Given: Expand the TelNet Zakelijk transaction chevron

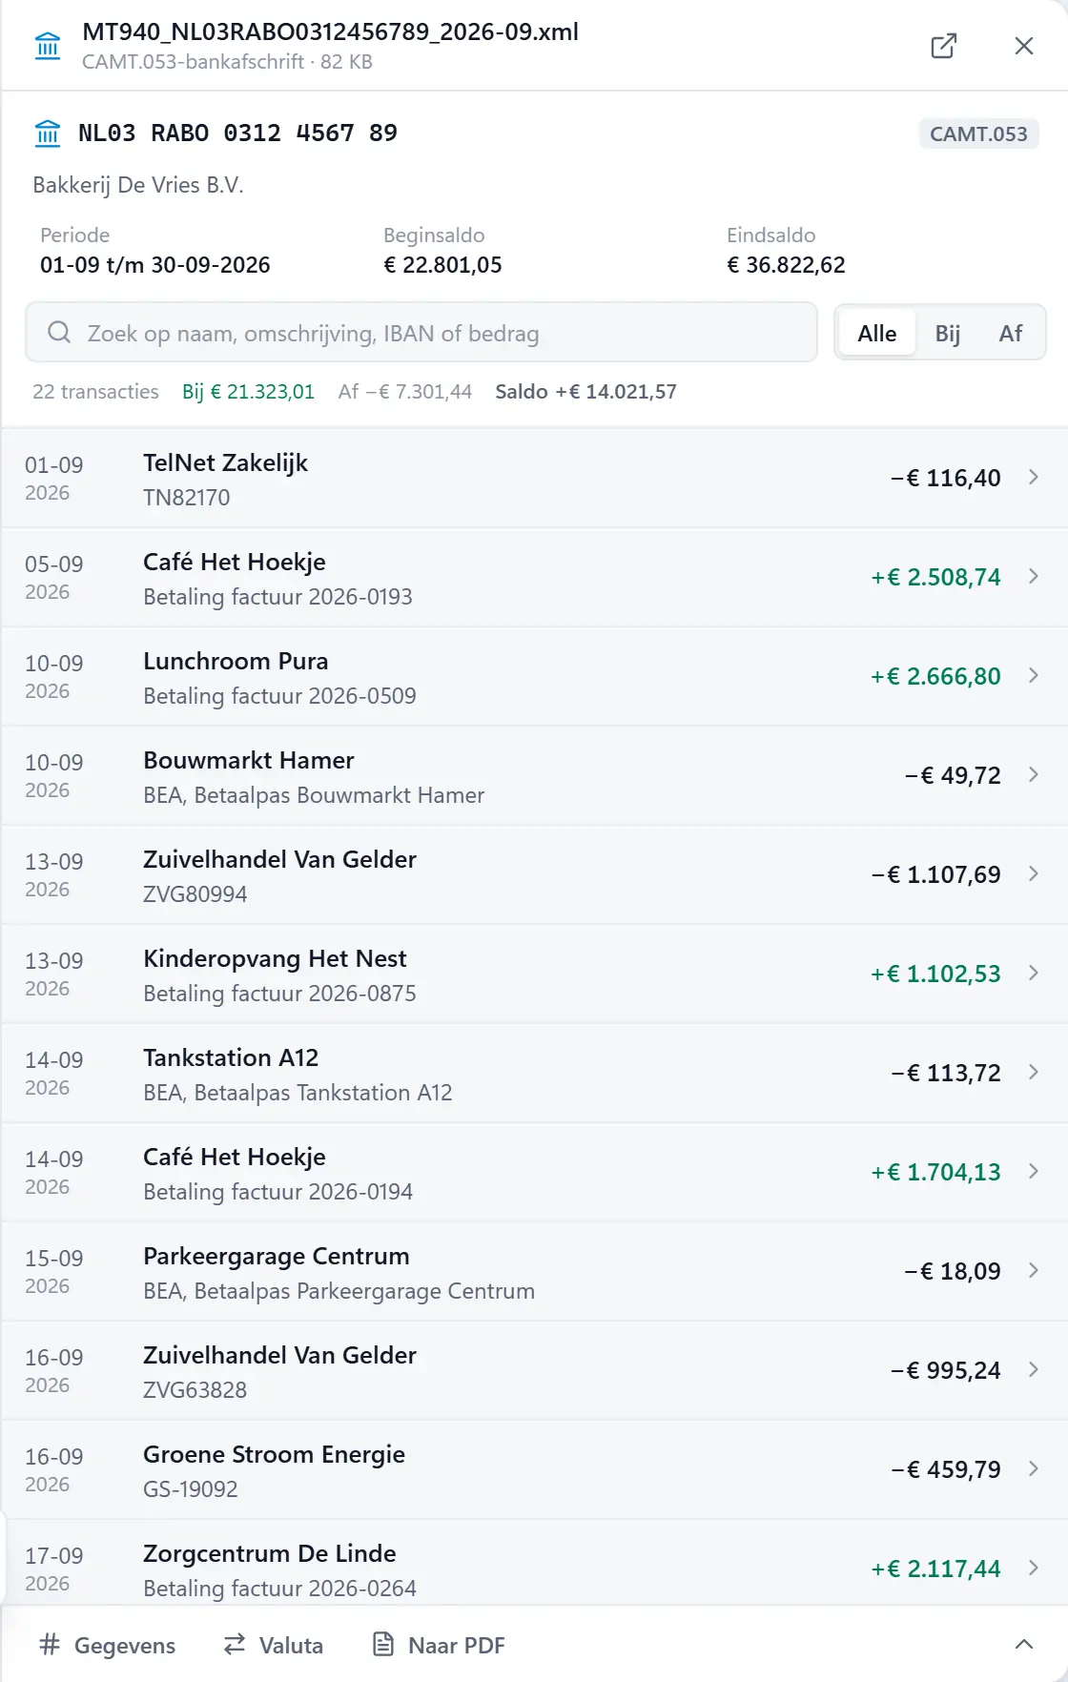Looking at the screenshot, I should pos(1034,478).
